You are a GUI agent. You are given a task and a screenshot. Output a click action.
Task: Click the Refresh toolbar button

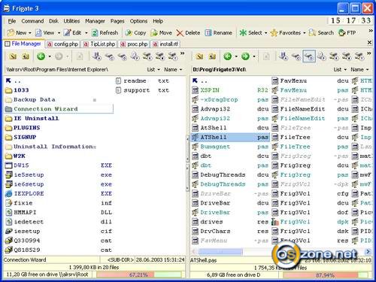[x=105, y=33]
